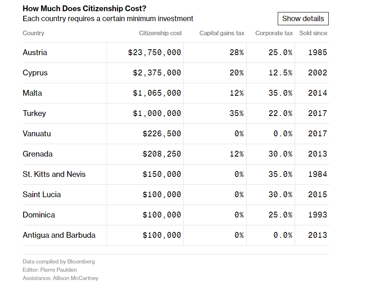Screen dimensions: 383x285
Task: Sort by Citizenship cost column header
Action: 160,33
